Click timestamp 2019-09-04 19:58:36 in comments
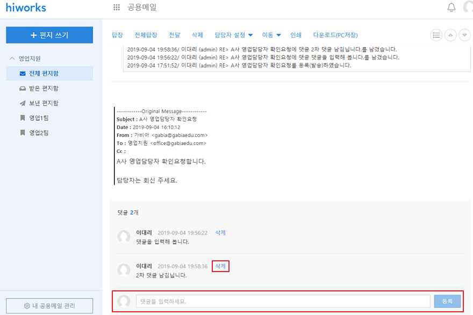Image resolution: width=473 pixels, height=315 pixels. pyautogui.click(x=183, y=266)
